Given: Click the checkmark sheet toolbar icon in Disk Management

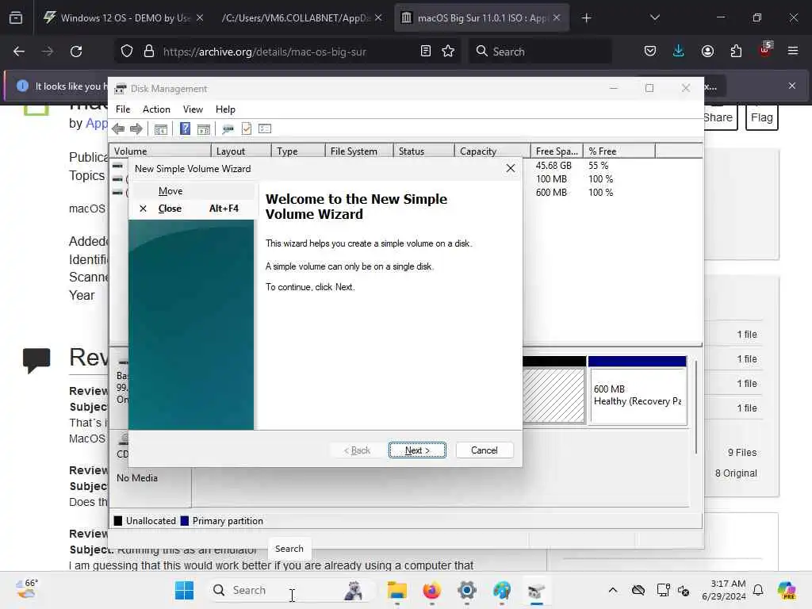Looking at the screenshot, I should 247,128.
